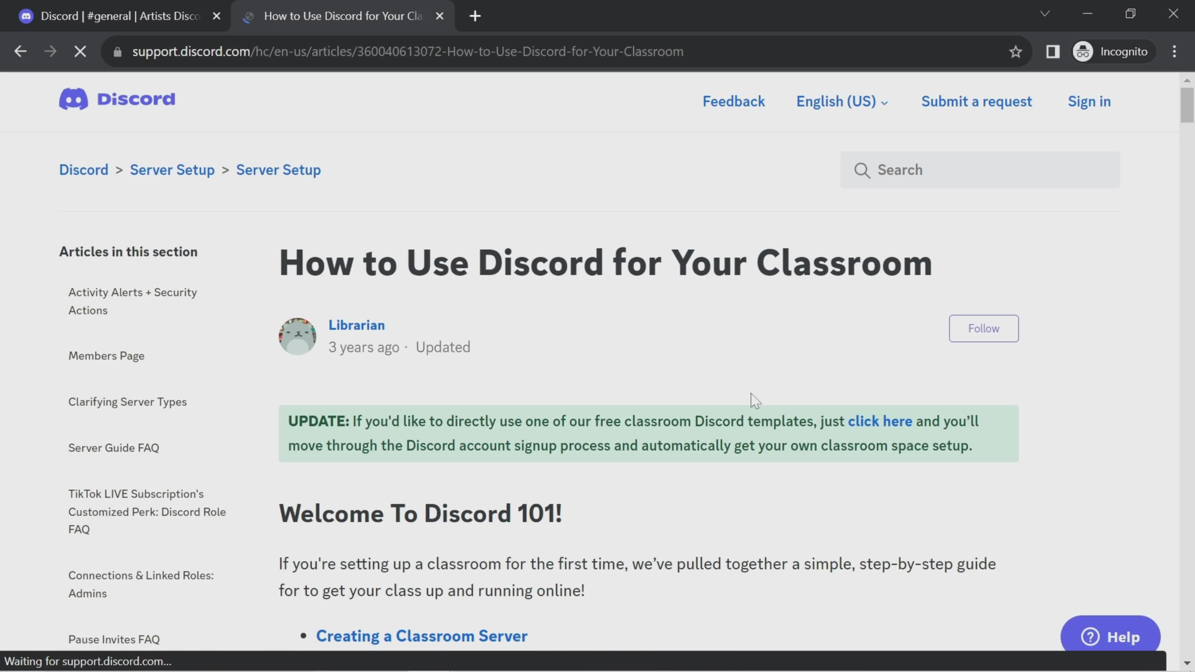
Task: Open Activity Alerts + Security Actions article
Action: point(133,301)
